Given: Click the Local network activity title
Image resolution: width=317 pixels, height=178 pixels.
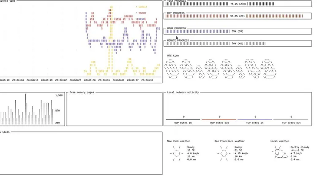Looking at the screenshot, I should (x=183, y=92).
